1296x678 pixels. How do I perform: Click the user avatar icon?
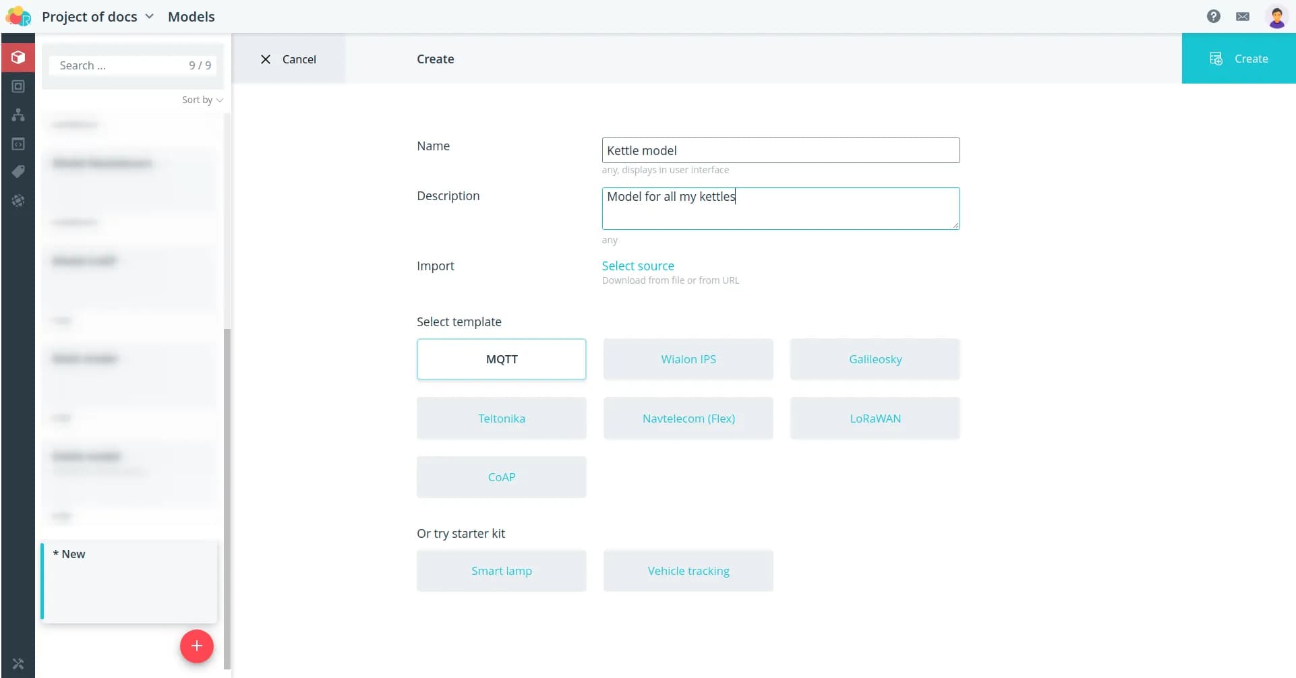[1276, 16]
